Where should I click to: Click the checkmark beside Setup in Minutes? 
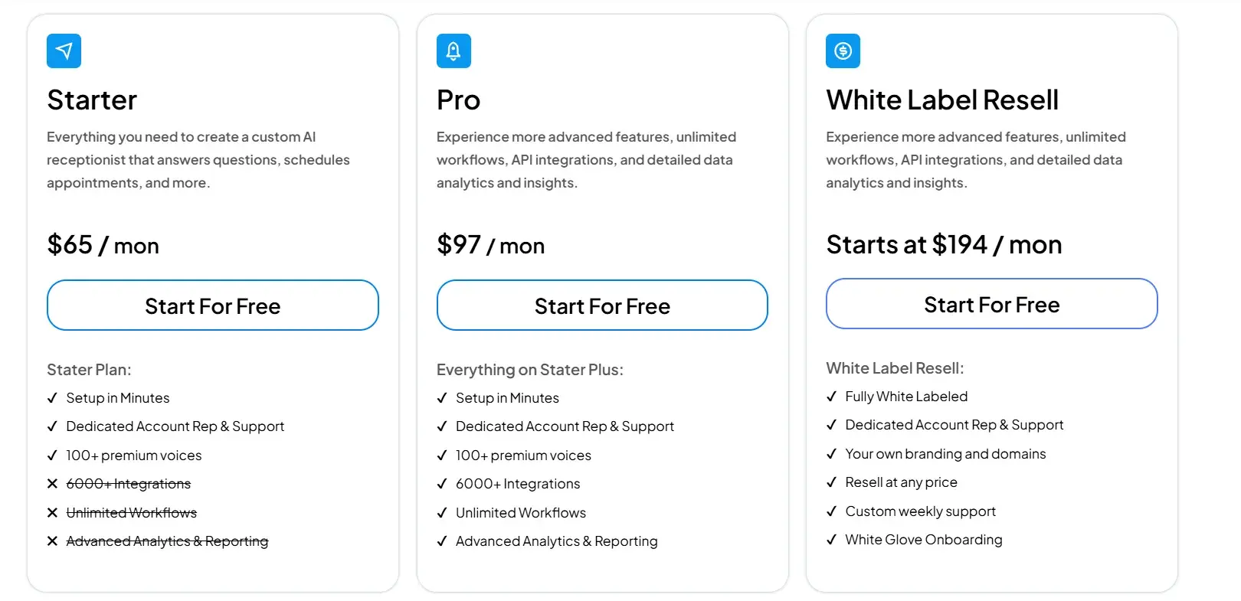point(53,397)
